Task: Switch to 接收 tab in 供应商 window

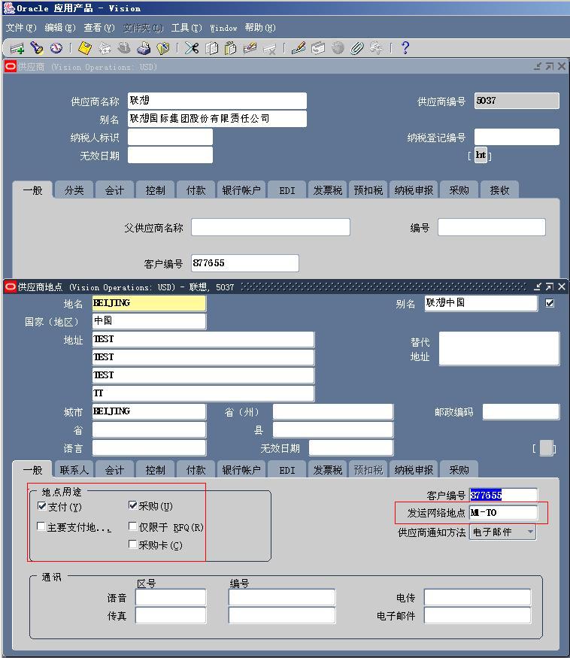Action: pos(499,190)
